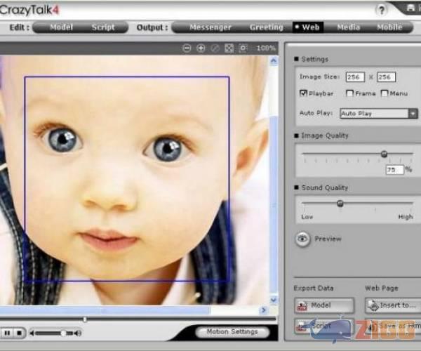Uncheck the Playbar checkbox
Viewport: 421px width, 351px height.
pyautogui.click(x=303, y=93)
